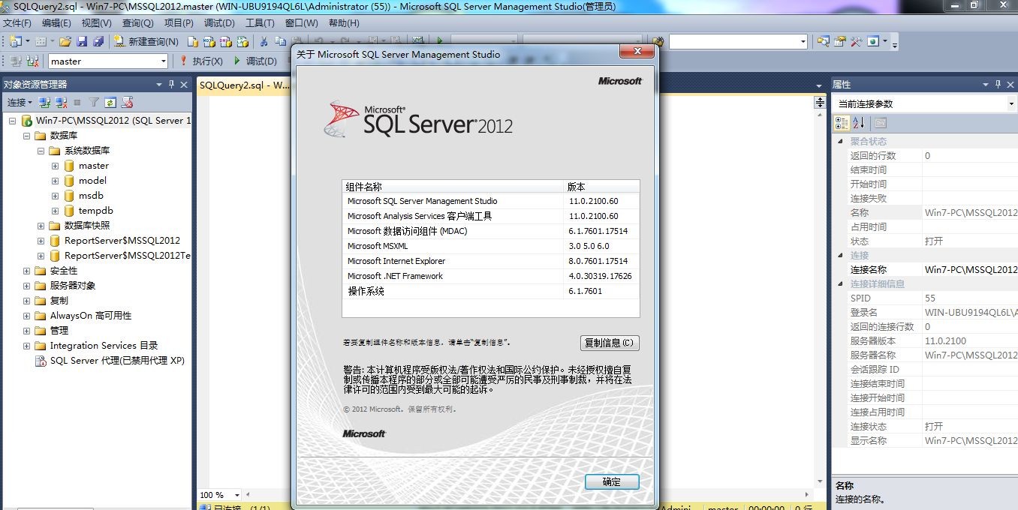Collapse the 连接详细信息 properties section
The image size is (1018, 510).
[x=840, y=283]
